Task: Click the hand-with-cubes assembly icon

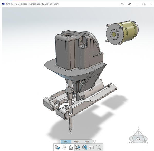Action: click(x=78, y=147)
